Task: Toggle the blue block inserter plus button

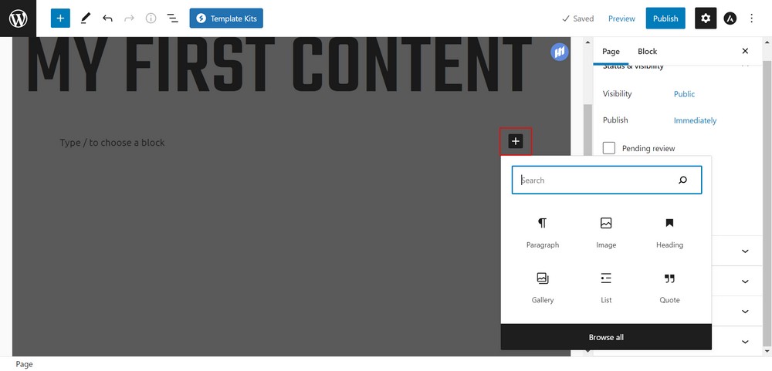Action: coord(60,19)
